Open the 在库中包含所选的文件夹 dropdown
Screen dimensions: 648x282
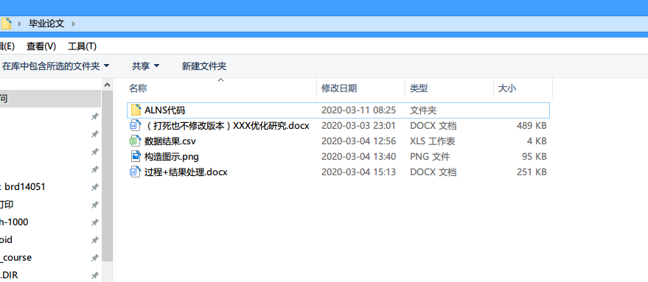coord(56,66)
